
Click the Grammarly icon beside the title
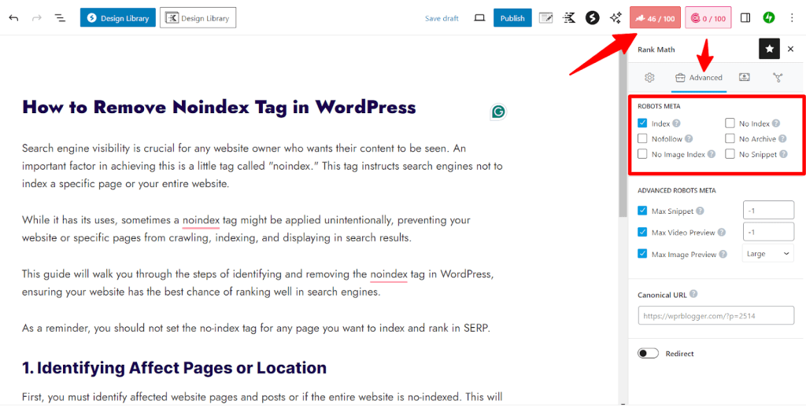point(498,112)
